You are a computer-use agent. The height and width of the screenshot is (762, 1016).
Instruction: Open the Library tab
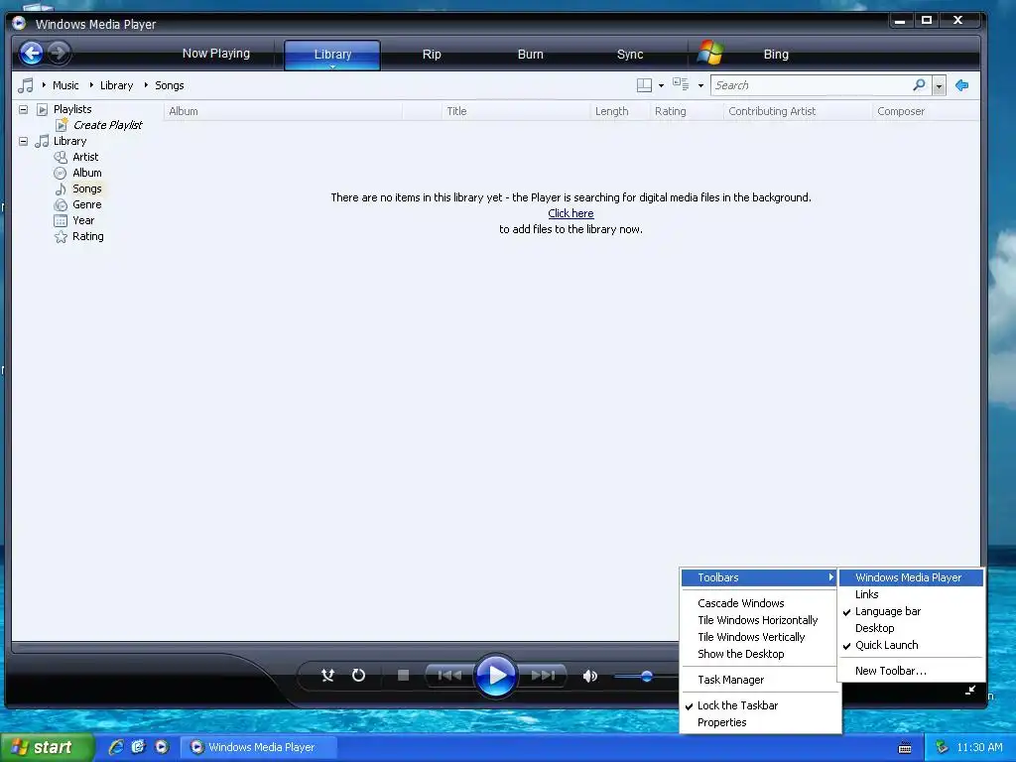(x=332, y=55)
